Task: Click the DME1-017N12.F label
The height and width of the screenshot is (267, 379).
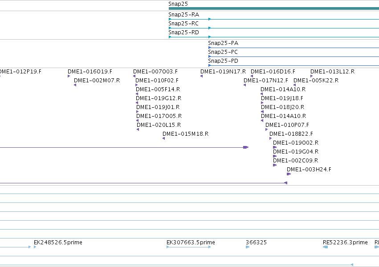Action: (265, 81)
